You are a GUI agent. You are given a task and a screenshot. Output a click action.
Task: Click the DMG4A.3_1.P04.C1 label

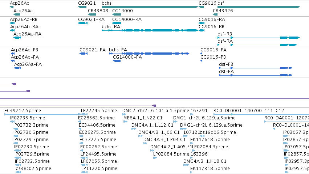164,140
